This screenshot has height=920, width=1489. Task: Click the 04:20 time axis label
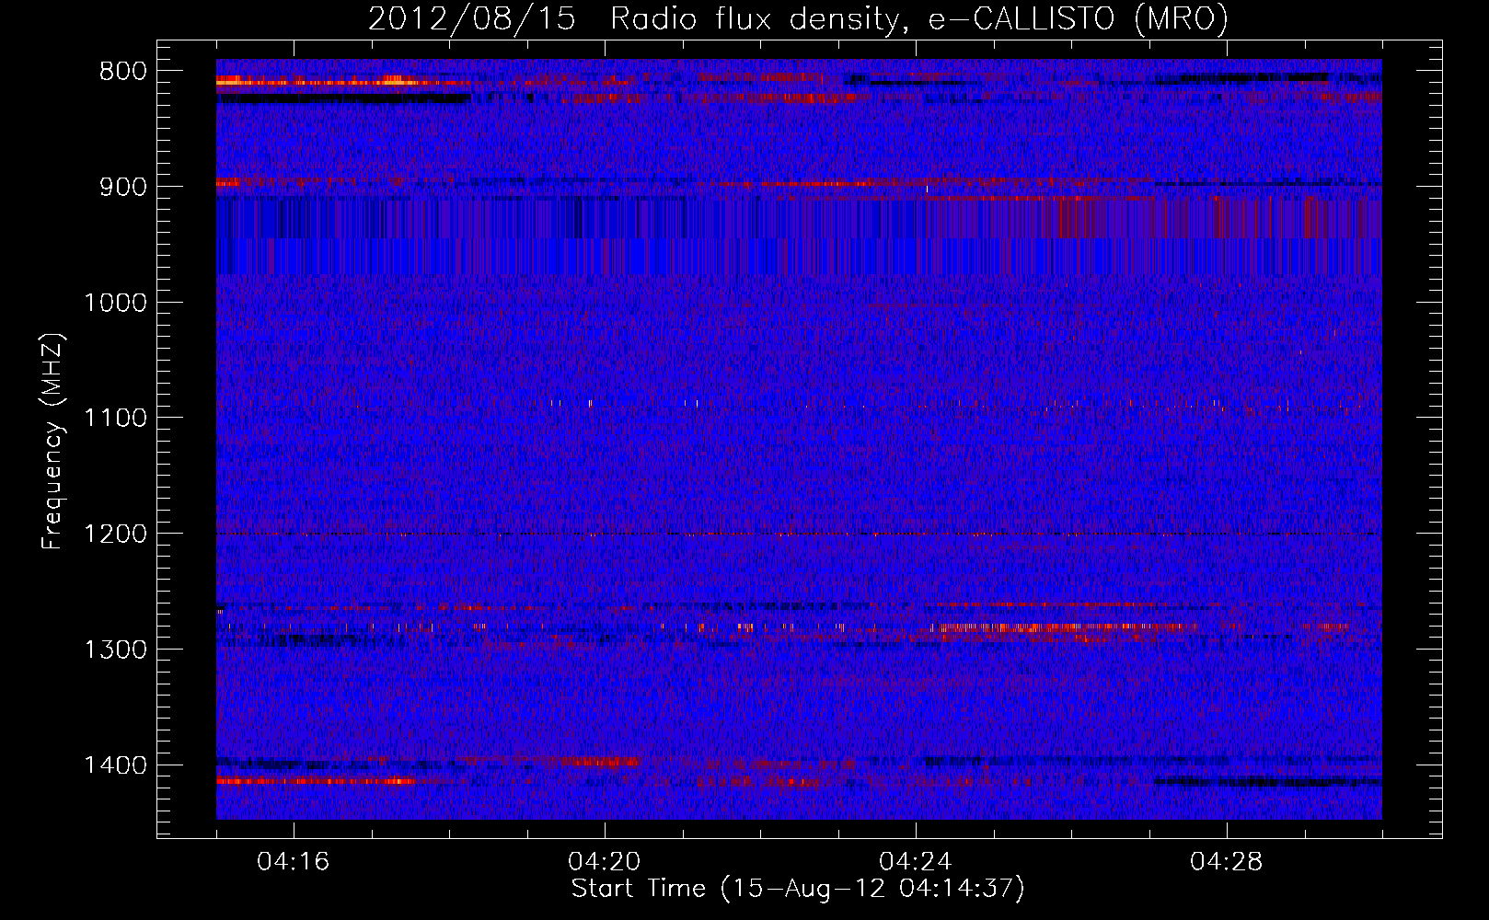(x=604, y=862)
